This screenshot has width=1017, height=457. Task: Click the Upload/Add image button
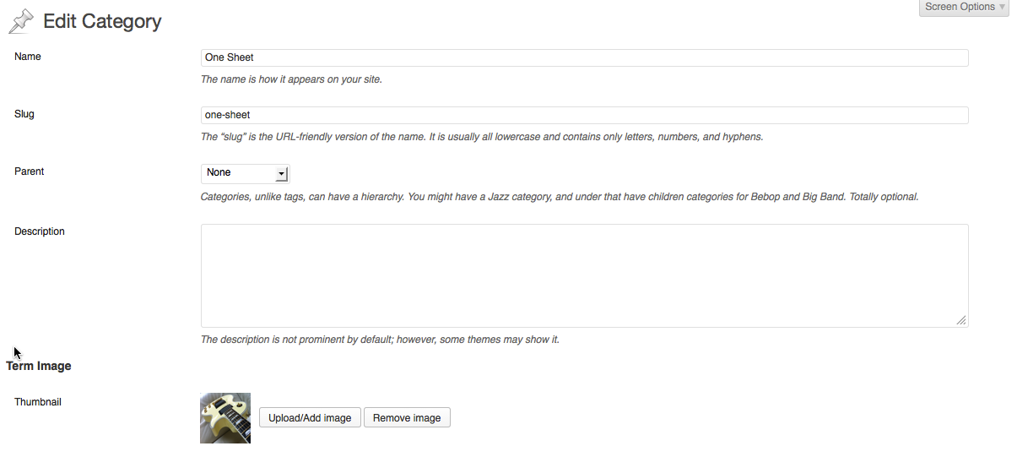[x=310, y=417]
